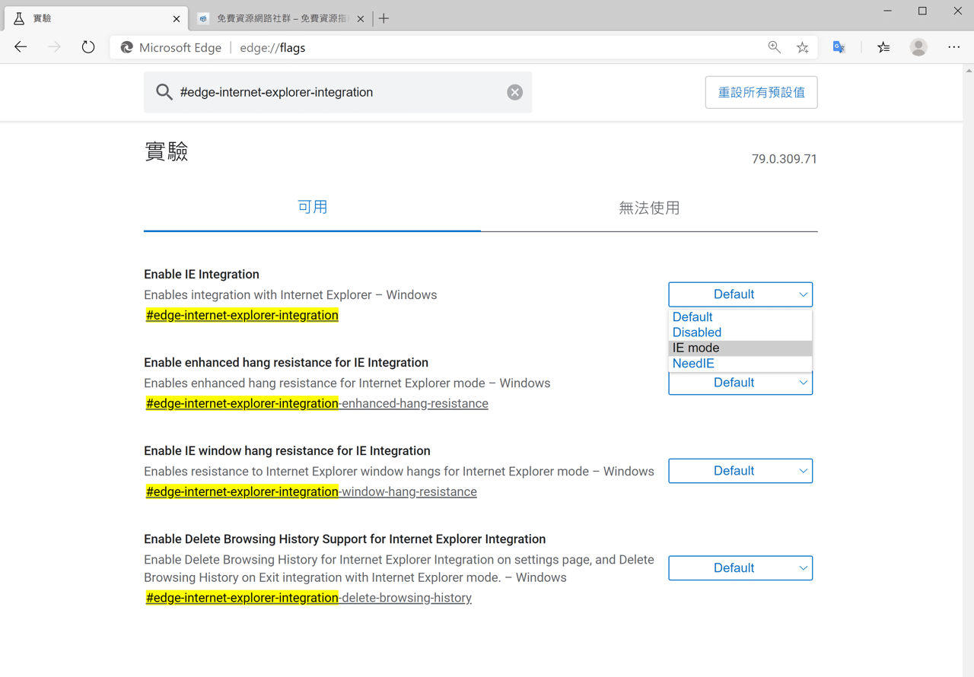974x677 pixels.
Task: Click the 實驗 page heading
Action: point(166,151)
